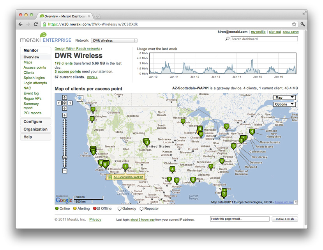This screenshot has height=250, width=323.
Task: Open browser wrench settings menu
Action: pyautogui.click(x=303, y=24)
